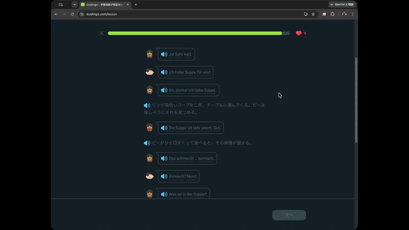Click the avatar beside "Komisch? Nein!"
The width and height of the screenshot is (409, 230).
point(150,176)
